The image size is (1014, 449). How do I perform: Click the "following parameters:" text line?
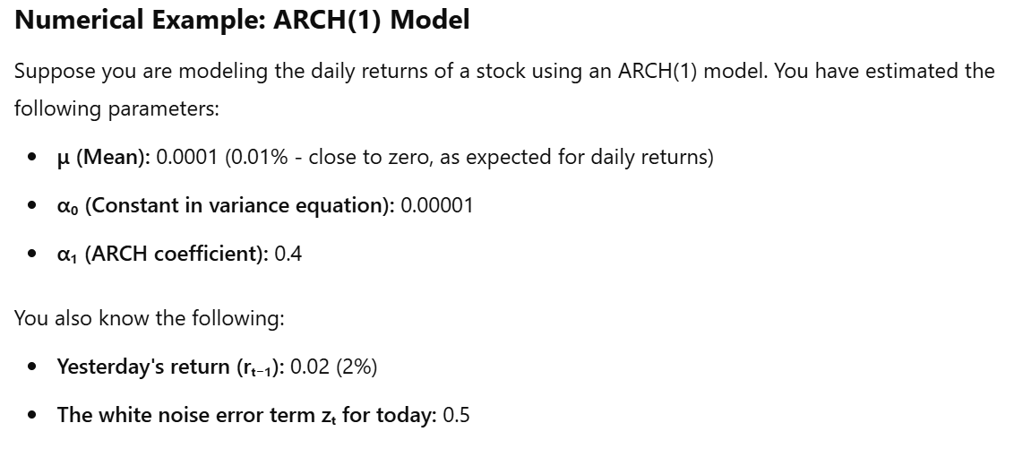point(117,108)
